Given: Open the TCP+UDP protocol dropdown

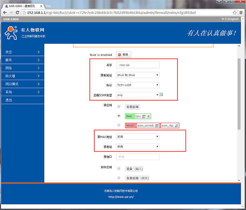Looking at the screenshot, I should 138,85.
